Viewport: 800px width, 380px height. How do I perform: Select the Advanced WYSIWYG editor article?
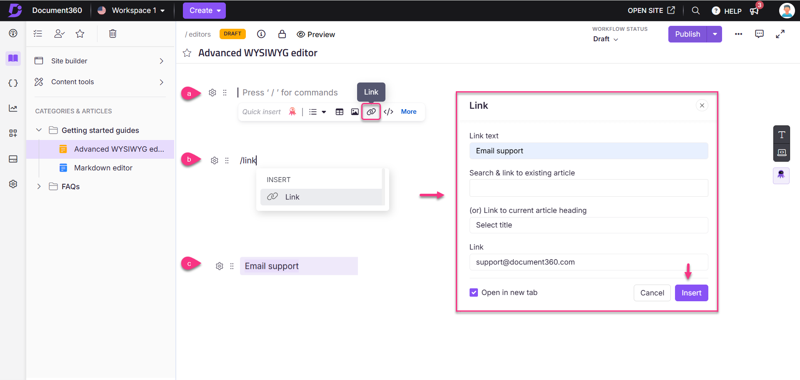[x=100, y=149]
